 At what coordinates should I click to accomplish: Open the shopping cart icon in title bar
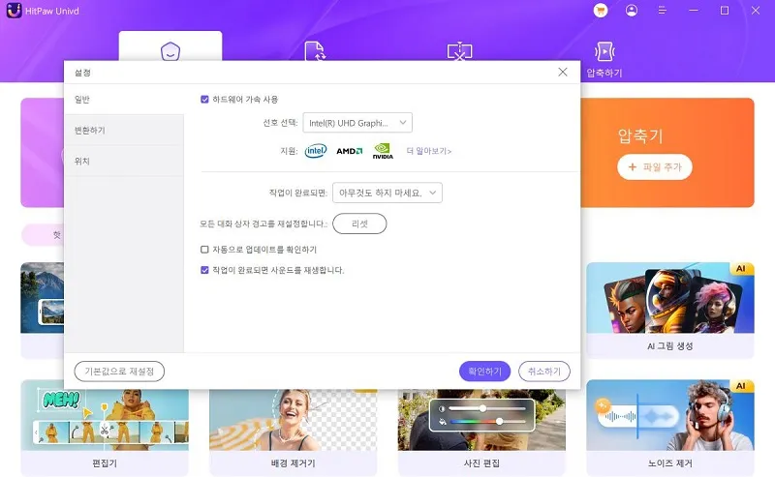tap(601, 11)
